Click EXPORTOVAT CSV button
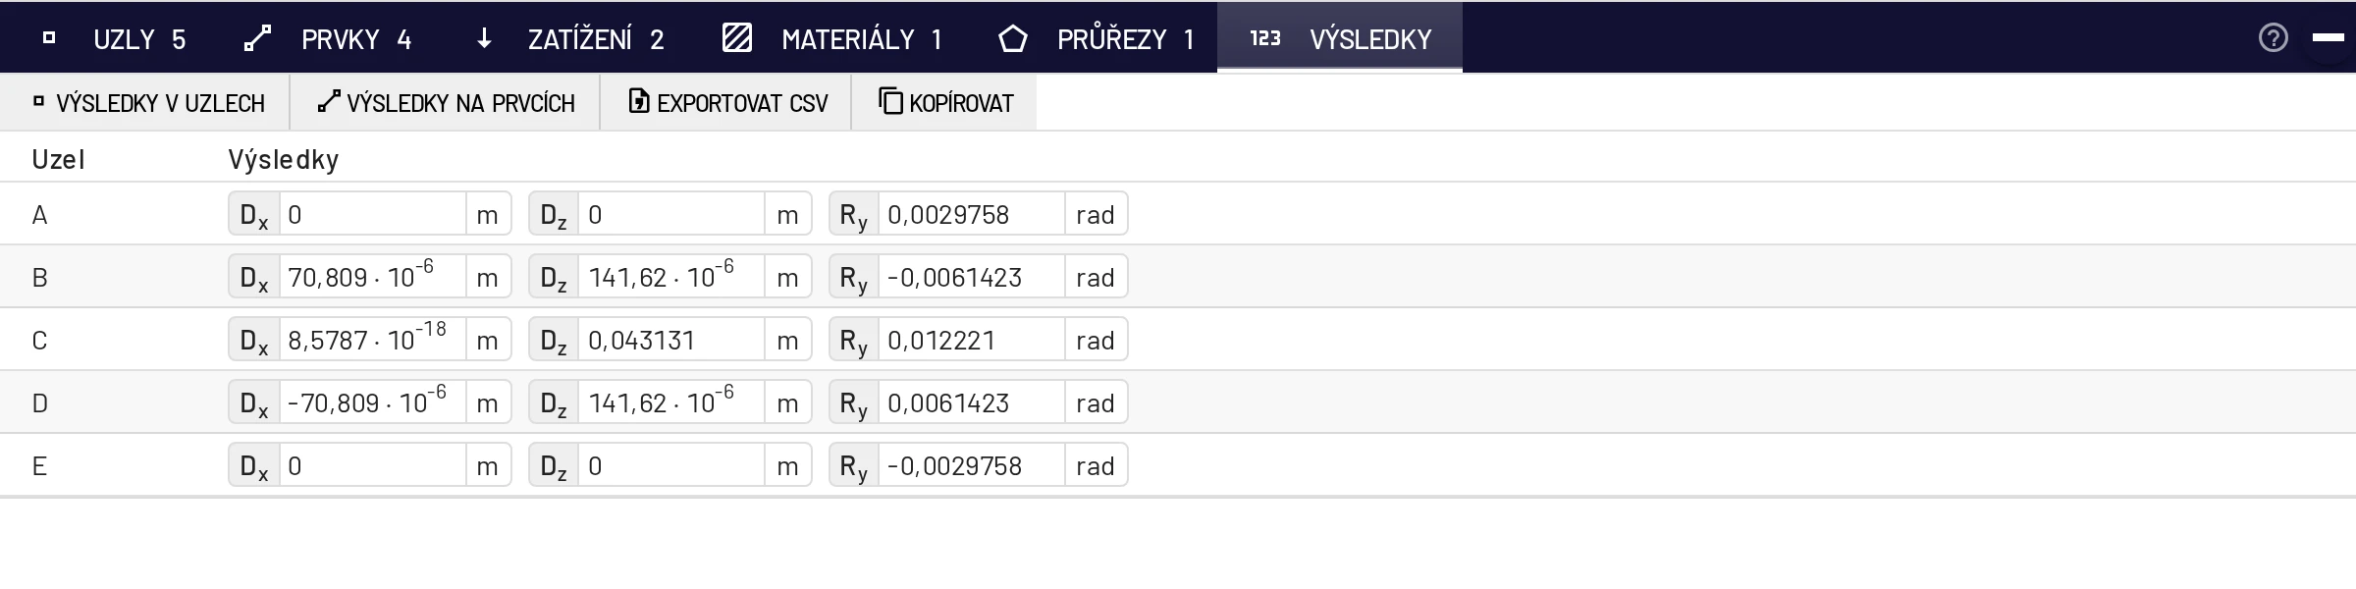Viewport: 2356px width, 589px height. (x=726, y=102)
